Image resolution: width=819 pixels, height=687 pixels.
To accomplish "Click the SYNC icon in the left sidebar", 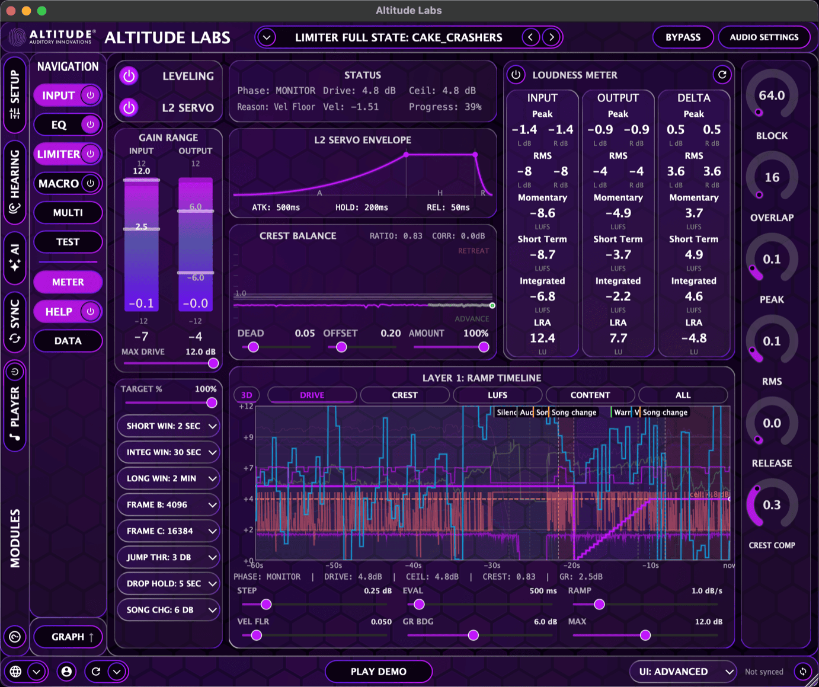I will coord(15,320).
